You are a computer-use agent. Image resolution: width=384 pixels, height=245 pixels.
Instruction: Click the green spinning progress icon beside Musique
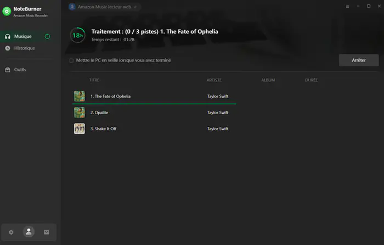[47, 36]
